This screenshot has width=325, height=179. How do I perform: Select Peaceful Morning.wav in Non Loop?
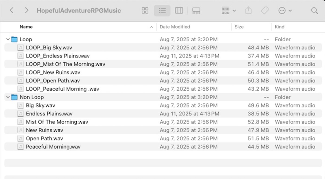pyautogui.click(x=53, y=147)
